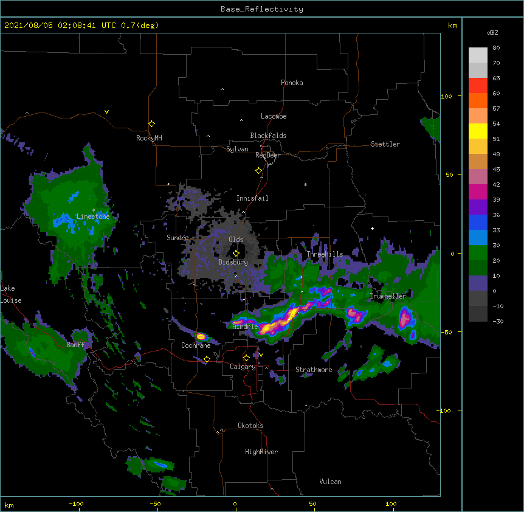
Task: Select the magenta 39-42 dBZ legend band
Action: click(478, 192)
